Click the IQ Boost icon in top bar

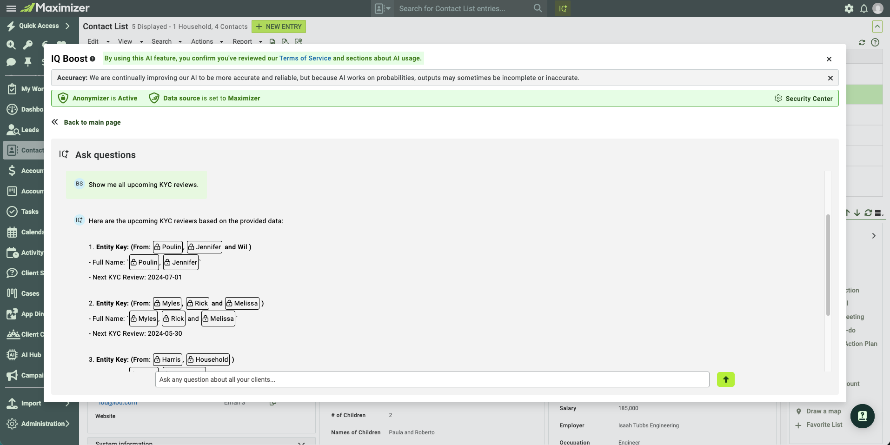[563, 8]
